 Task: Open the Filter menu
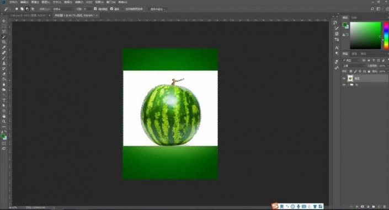(x=79, y=2)
